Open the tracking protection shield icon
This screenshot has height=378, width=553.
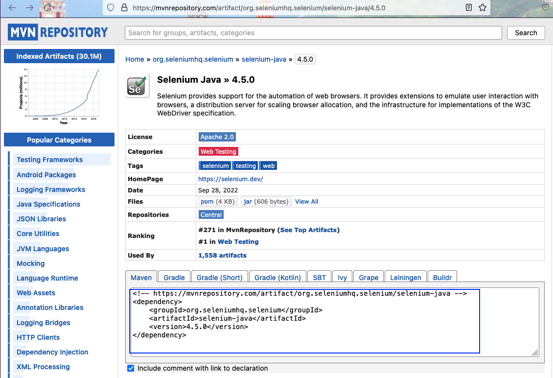111,8
